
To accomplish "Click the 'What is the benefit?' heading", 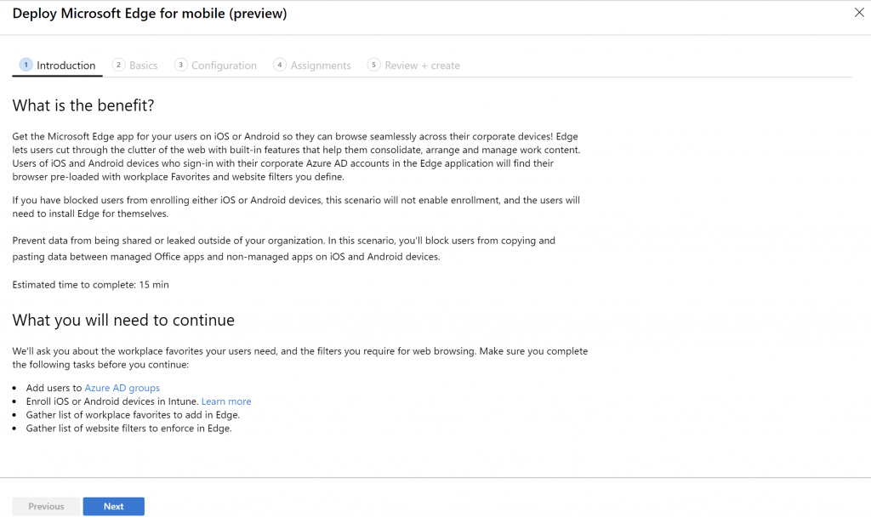I will (x=83, y=105).
